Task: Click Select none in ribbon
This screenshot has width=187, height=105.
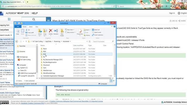Action: click(96, 32)
